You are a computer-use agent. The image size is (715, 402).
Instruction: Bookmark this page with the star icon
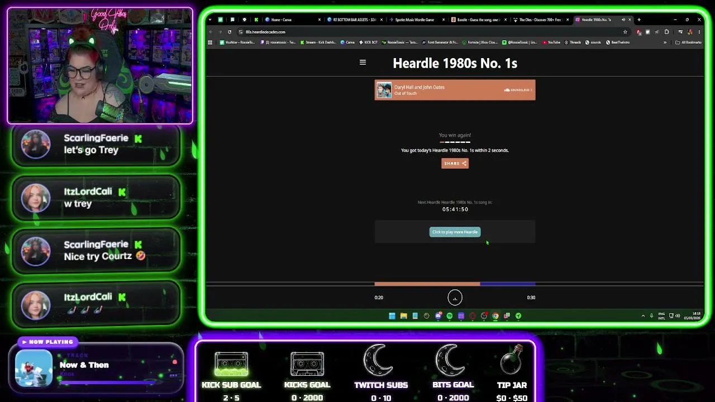tap(625, 32)
